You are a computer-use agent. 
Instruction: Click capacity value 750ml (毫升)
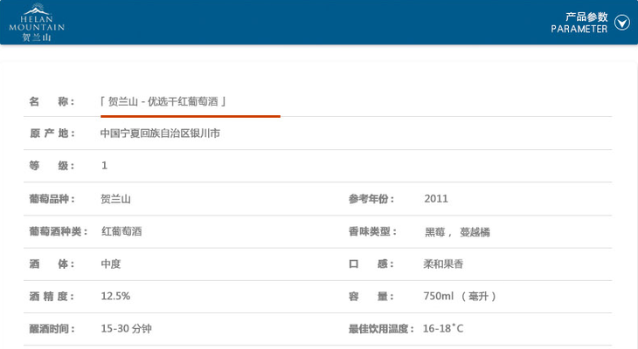point(460,297)
